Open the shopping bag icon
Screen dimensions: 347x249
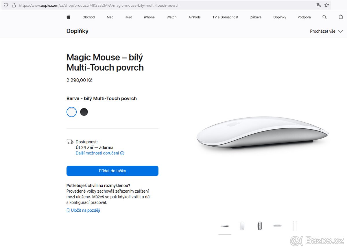point(341,17)
